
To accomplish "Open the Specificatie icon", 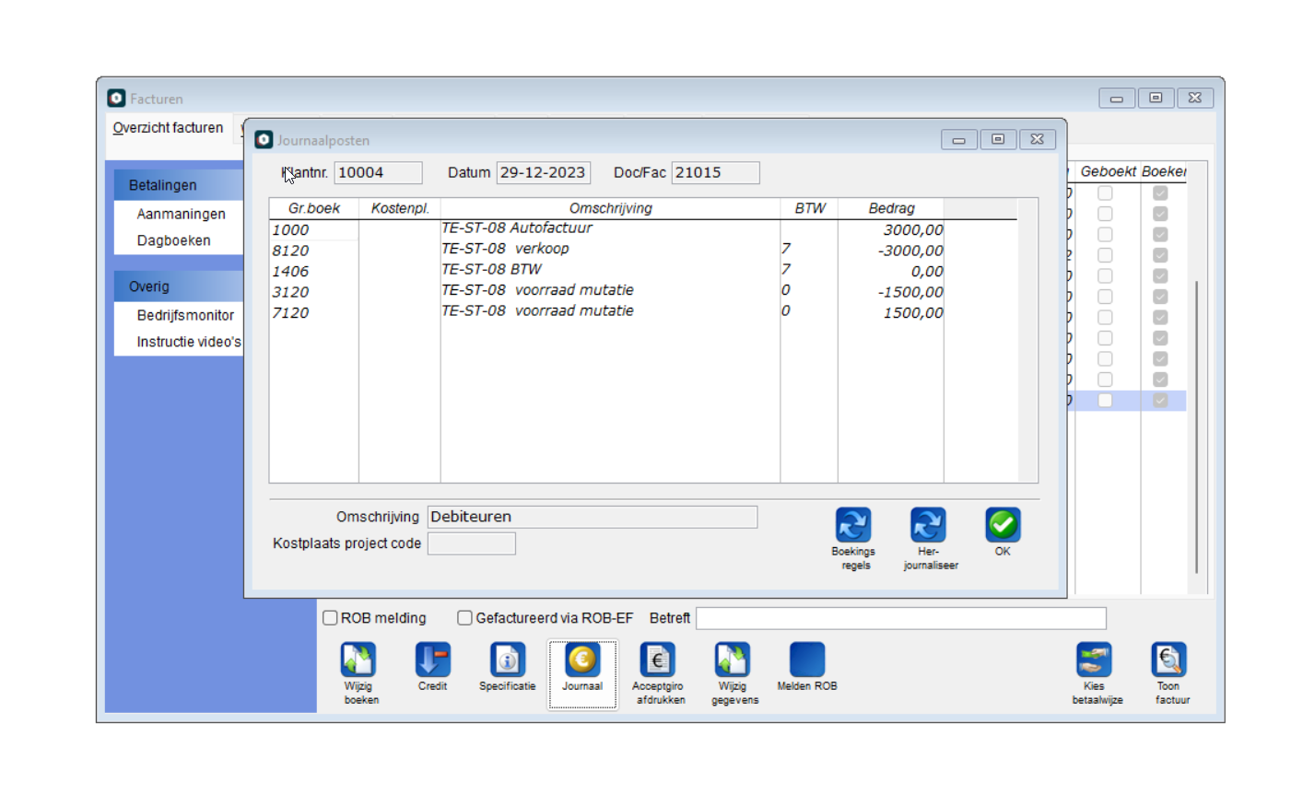I will (x=507, y=660).
